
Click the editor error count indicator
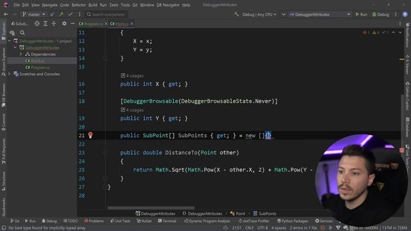[367, 33]
